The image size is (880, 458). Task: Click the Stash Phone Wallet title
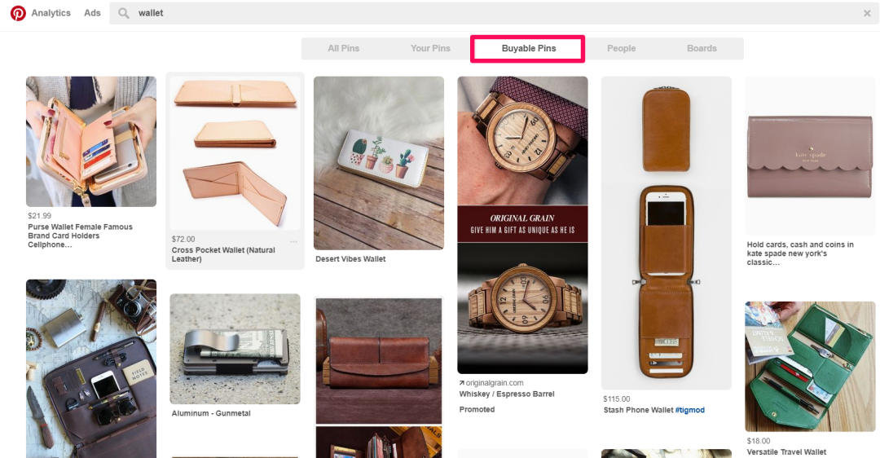[638, 410]
